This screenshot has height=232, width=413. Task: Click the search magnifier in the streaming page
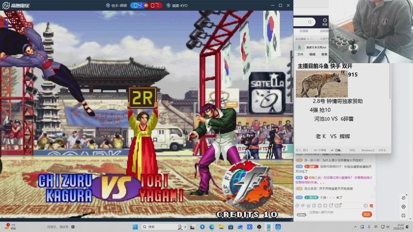(x=310, y=22)
